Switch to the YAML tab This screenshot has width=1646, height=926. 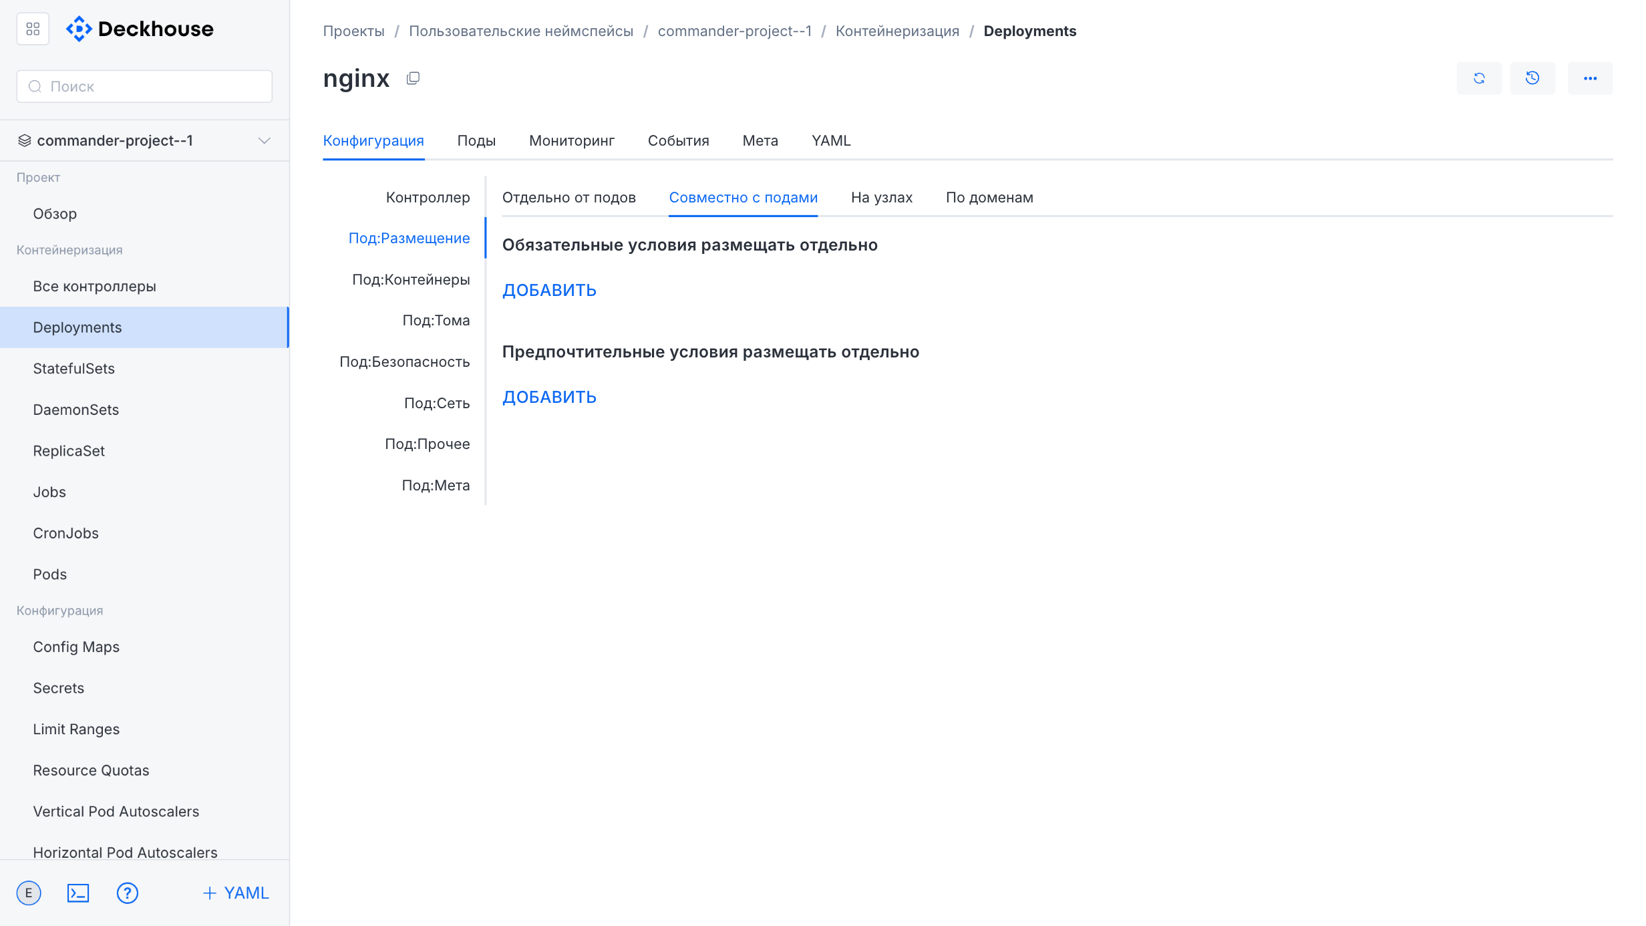831,140
